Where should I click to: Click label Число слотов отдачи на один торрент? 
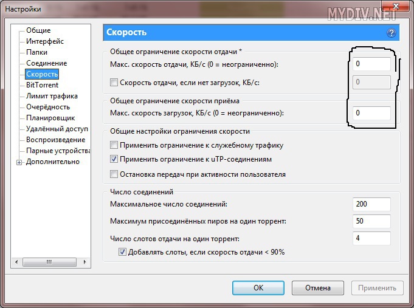click(x=175, y=239)
